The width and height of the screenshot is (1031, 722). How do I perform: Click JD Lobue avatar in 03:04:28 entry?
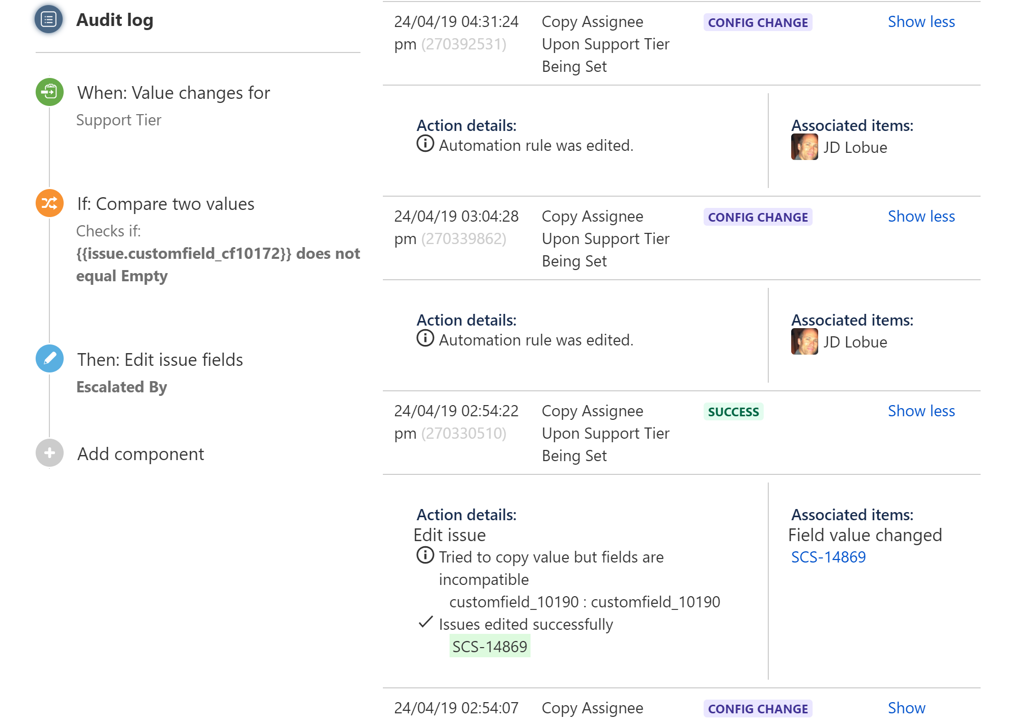point(804,342)
